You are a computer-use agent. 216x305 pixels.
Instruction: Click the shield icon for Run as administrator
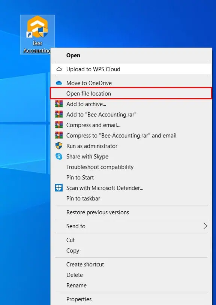59,146
